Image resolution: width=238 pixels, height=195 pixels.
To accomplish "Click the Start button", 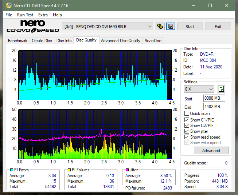I will click(190, 27).
